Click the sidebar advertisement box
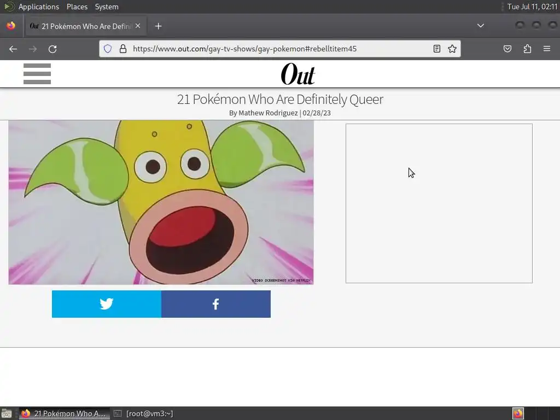 tap(439, 203)
